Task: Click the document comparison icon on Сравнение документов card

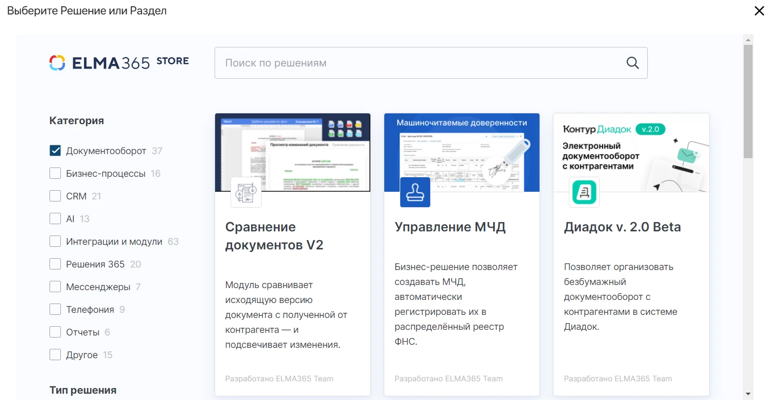Action: [x=246, y=192]
